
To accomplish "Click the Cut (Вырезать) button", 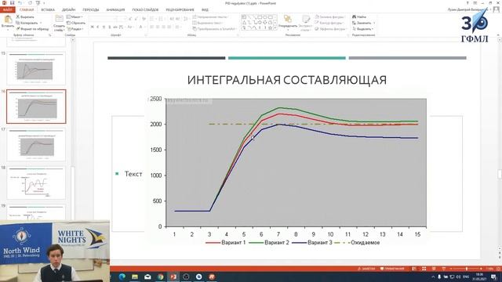I will [x=25, y=16].
